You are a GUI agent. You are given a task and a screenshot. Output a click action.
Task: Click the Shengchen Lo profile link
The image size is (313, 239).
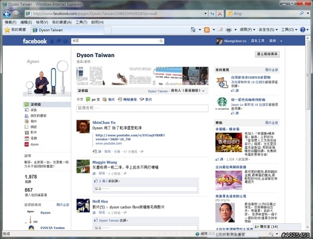[x=235, y=41]
